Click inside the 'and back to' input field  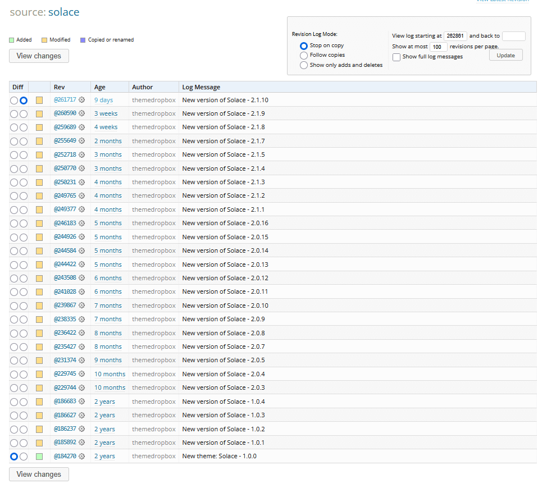click(514, 36)
